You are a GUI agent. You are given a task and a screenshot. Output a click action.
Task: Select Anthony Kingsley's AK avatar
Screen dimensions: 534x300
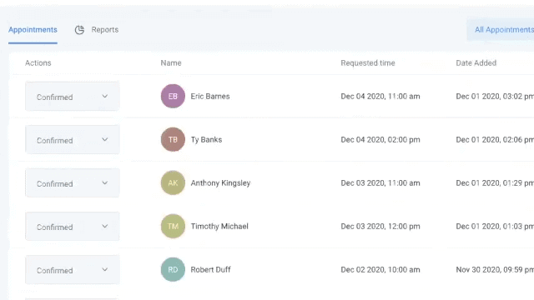click(173, 182)
